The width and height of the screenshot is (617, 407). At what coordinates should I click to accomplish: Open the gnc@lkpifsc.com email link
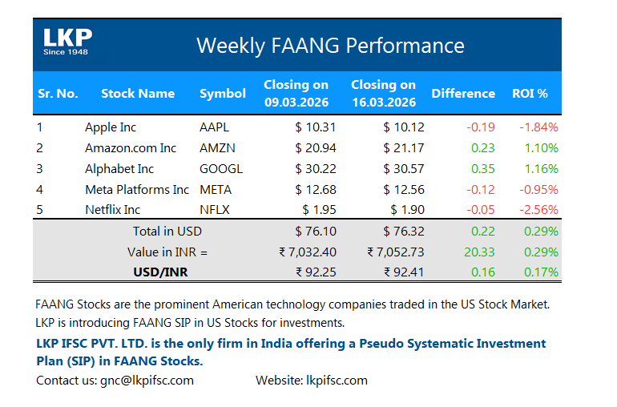(x=147, y=380)
